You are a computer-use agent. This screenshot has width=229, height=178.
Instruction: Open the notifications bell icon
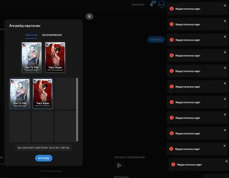[152, 4]
